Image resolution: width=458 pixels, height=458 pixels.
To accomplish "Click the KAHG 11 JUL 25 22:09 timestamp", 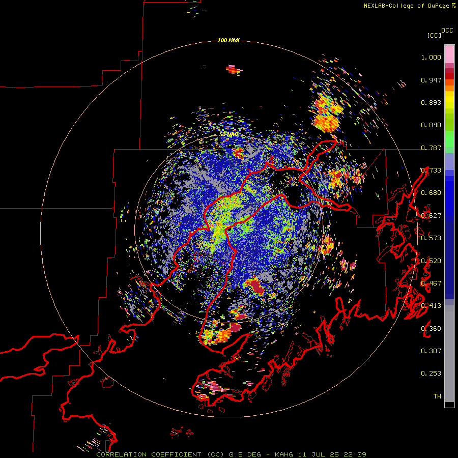I will [x=321, y=454].
